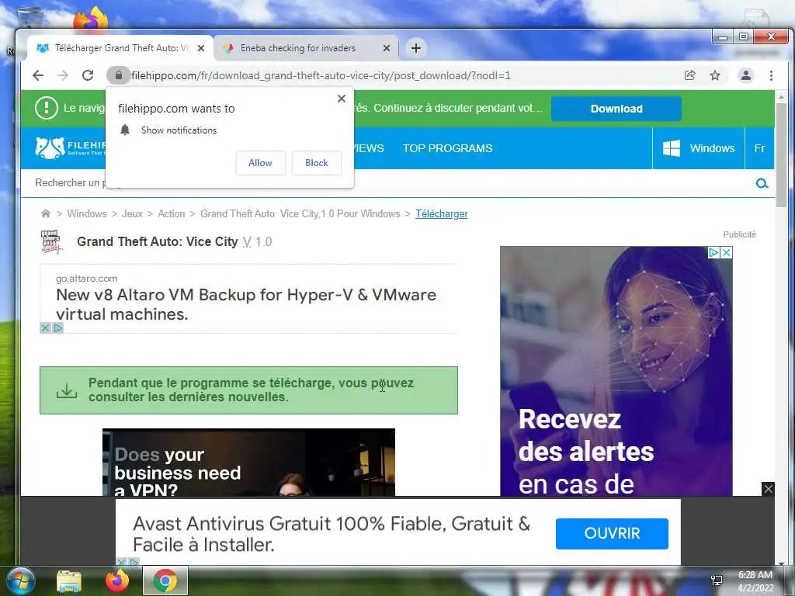The width and height of the screenshot is (795, 596).
Task: Click the Grand Theft Auto game icon
Action: [51, 242]
